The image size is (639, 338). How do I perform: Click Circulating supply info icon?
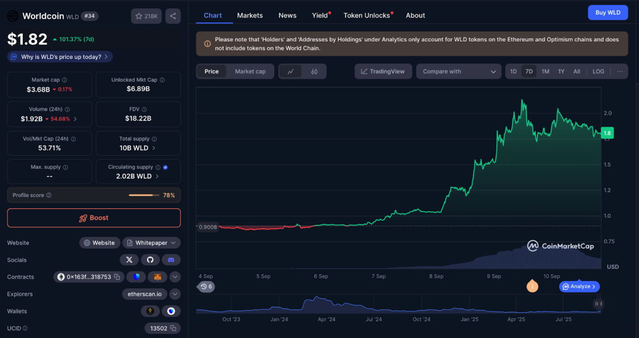point(158,167)
